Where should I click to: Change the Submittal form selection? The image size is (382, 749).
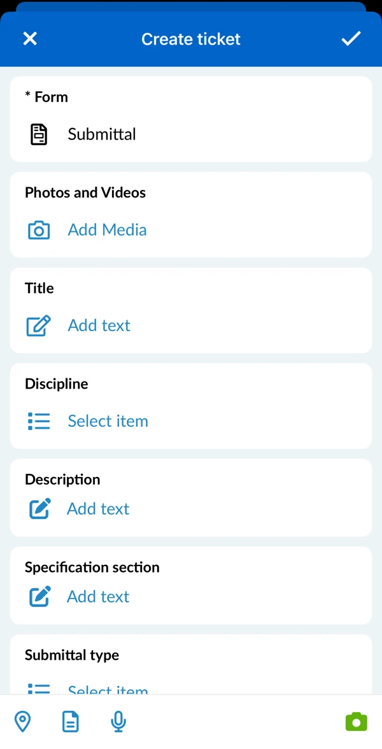pos(191,119)
